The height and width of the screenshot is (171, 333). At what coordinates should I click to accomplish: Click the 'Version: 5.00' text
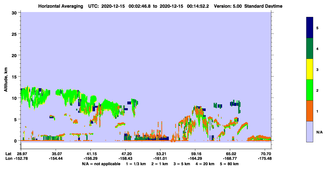pos(228,6)
